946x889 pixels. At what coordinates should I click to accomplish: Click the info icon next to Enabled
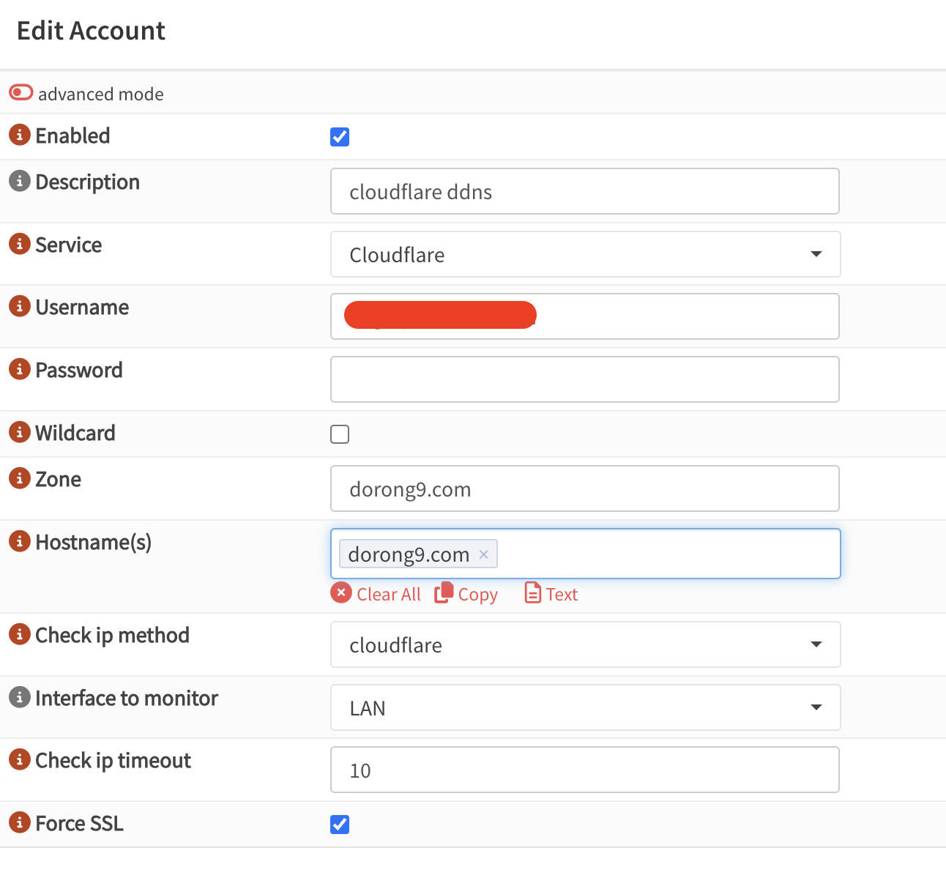pyautogui.click(x=20, y=135)
